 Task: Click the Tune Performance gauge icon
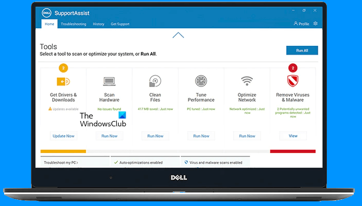(201, 81)
